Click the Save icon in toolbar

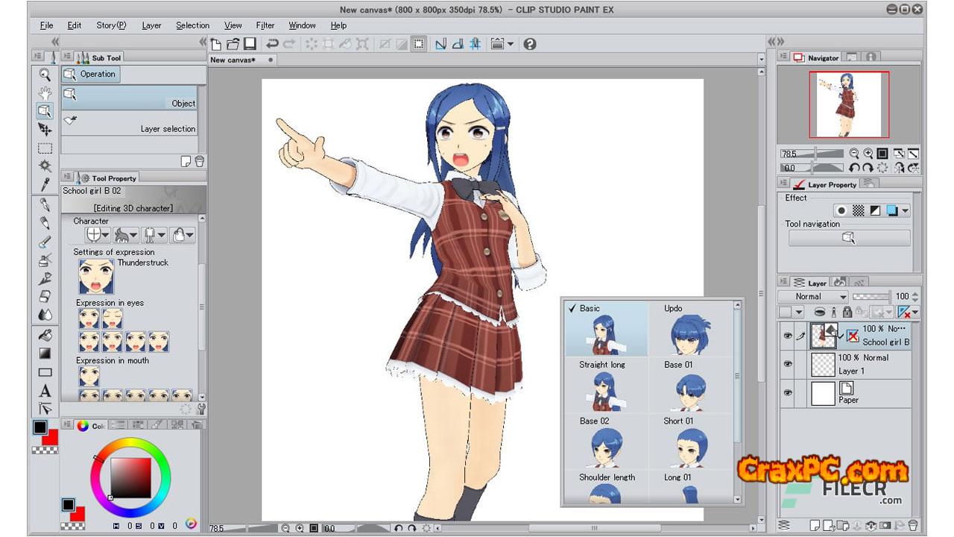pyautogui.click(x=250, y=45)
